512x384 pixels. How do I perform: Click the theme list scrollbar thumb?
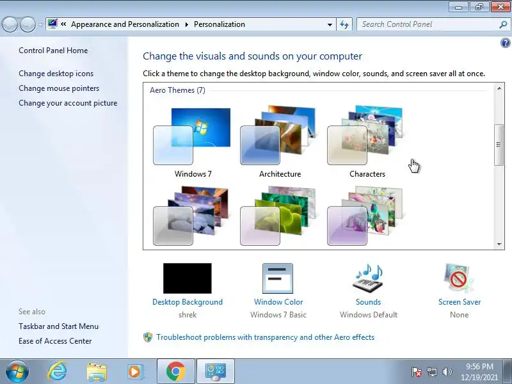(x=499, y=145)
